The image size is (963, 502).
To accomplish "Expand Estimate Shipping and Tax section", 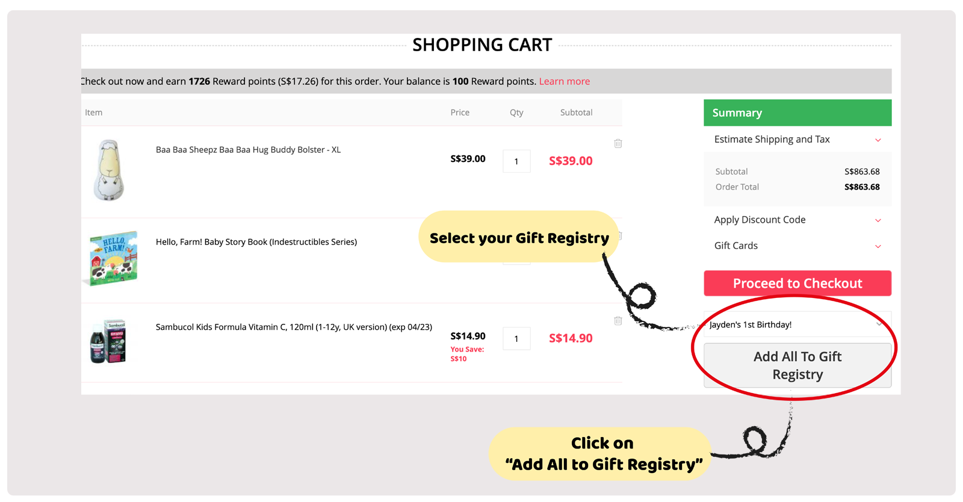I will coord(797,140).
